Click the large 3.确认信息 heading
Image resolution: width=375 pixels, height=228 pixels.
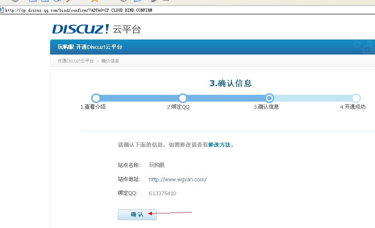(x=231, y=83)
